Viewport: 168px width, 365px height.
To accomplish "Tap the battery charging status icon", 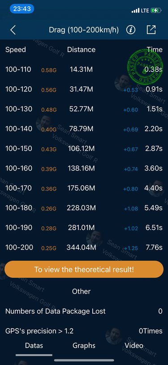I will 155,10.
